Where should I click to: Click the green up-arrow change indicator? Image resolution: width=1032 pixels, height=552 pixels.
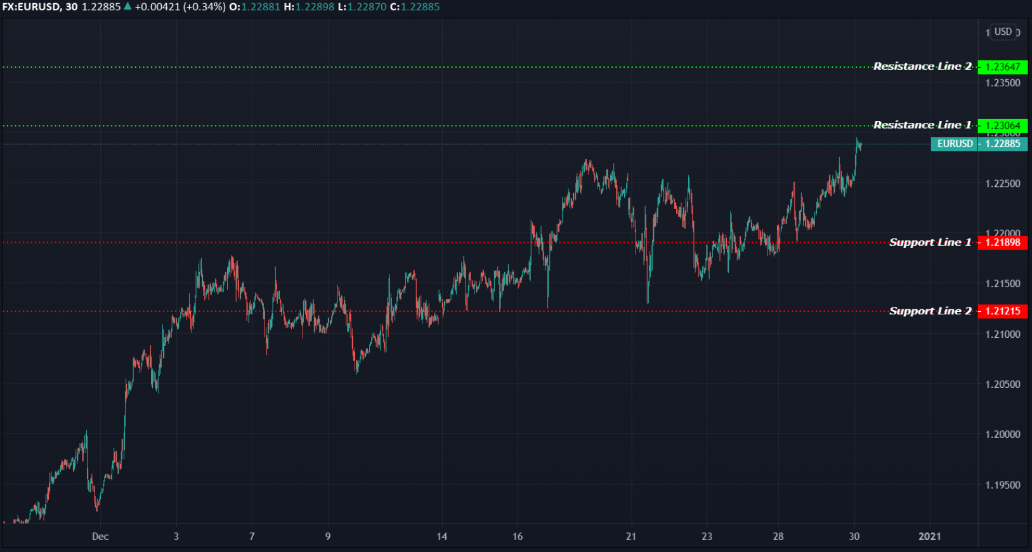[x=127, y=6]
